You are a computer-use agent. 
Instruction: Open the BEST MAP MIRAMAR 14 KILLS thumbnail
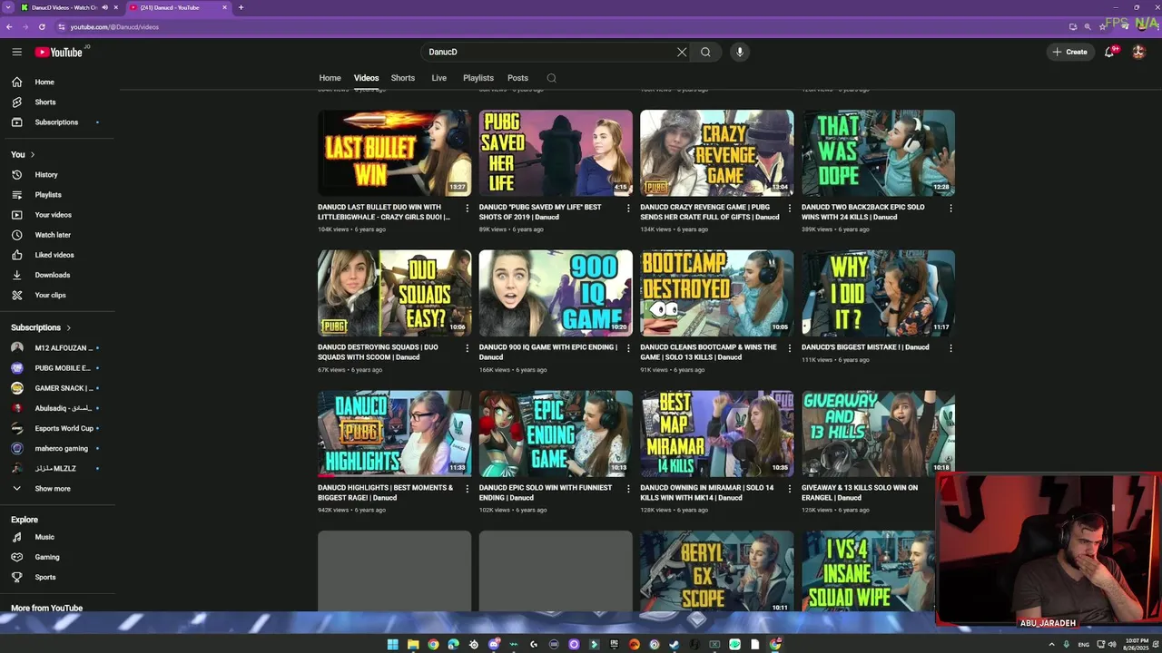[716, 434]
